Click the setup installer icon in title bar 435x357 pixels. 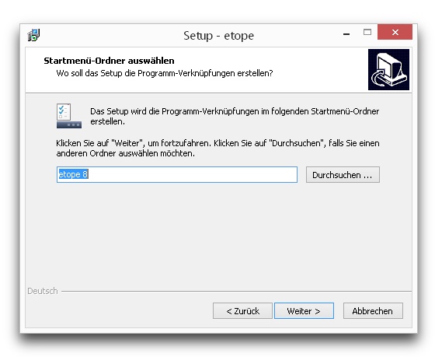pos(34,35)
